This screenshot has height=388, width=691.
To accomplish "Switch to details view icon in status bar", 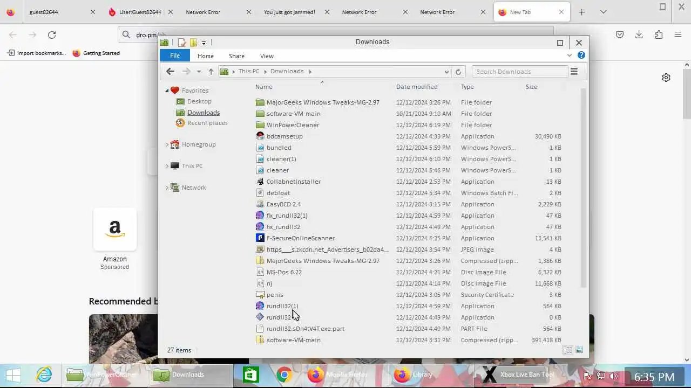I will [567, 350].
